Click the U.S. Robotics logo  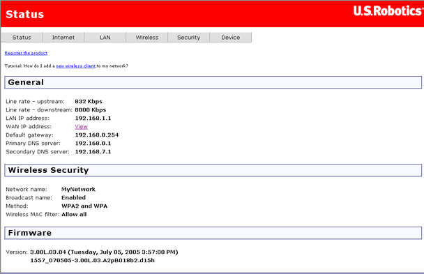pyautogui.click(x=388, y=11)
